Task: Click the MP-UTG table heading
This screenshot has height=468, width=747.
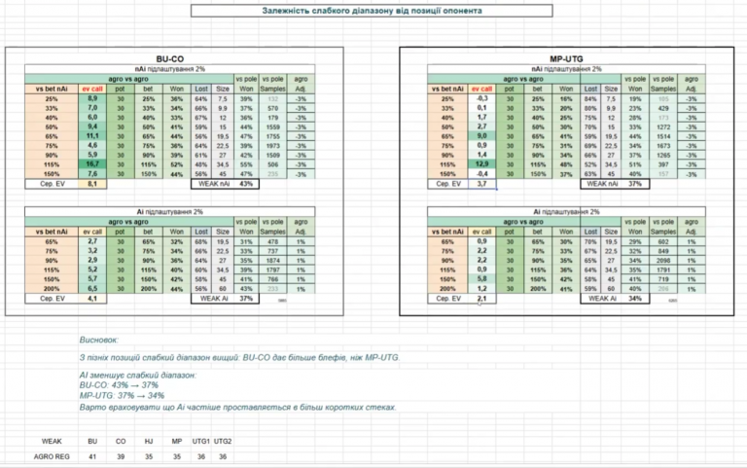Action: click(566, 59)
